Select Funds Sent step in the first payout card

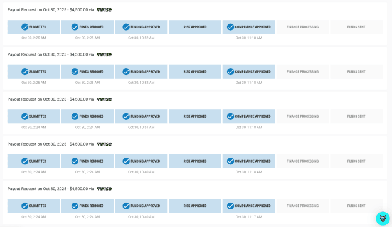(356, 27)
